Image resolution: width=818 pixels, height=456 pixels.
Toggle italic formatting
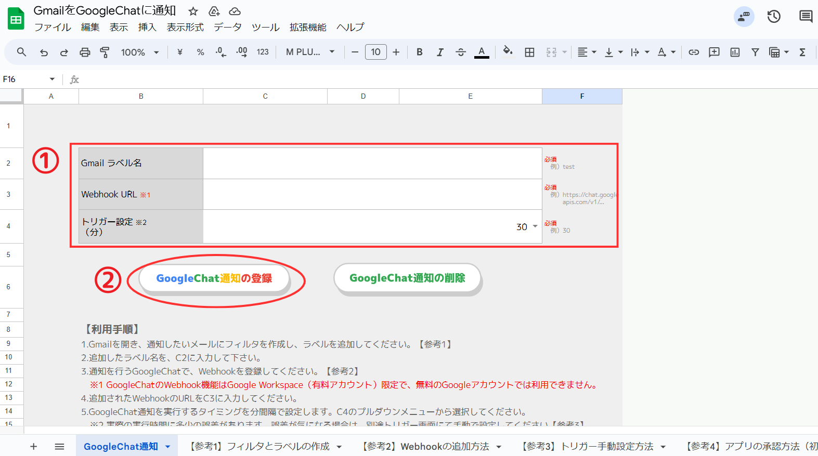440,52
